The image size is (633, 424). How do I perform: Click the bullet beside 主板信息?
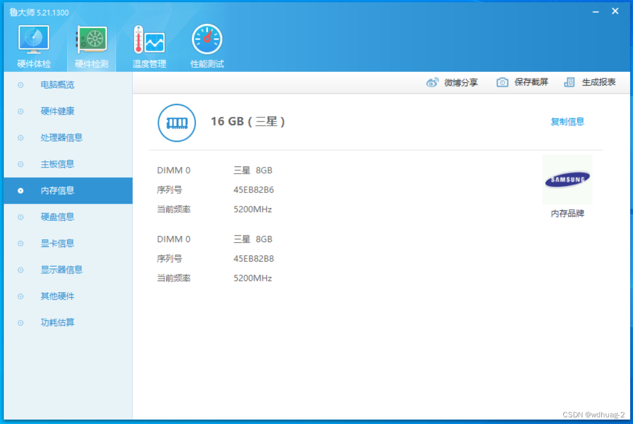click(x=21, y=164)
